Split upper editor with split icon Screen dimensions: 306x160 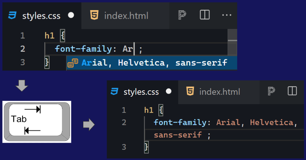(205, 15)
